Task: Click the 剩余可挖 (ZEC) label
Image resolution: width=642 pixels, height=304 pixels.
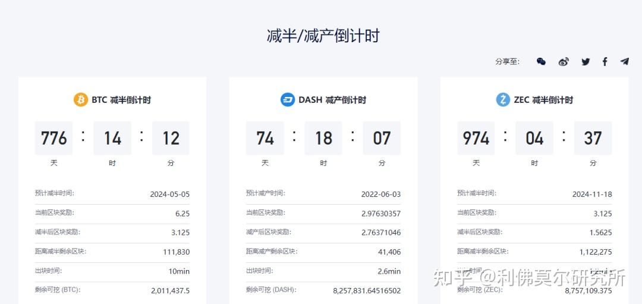Action: pyautogui.click(x=480, y=290)
